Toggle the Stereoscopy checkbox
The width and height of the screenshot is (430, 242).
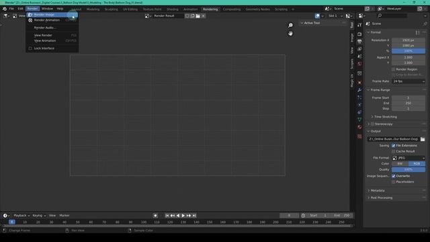click(x=372, y=124)
